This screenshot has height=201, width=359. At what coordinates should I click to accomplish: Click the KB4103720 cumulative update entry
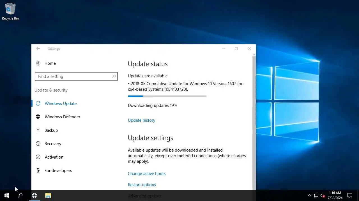point(185,87)
